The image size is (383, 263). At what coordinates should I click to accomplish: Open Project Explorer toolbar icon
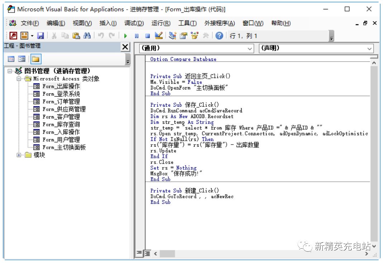172,36
